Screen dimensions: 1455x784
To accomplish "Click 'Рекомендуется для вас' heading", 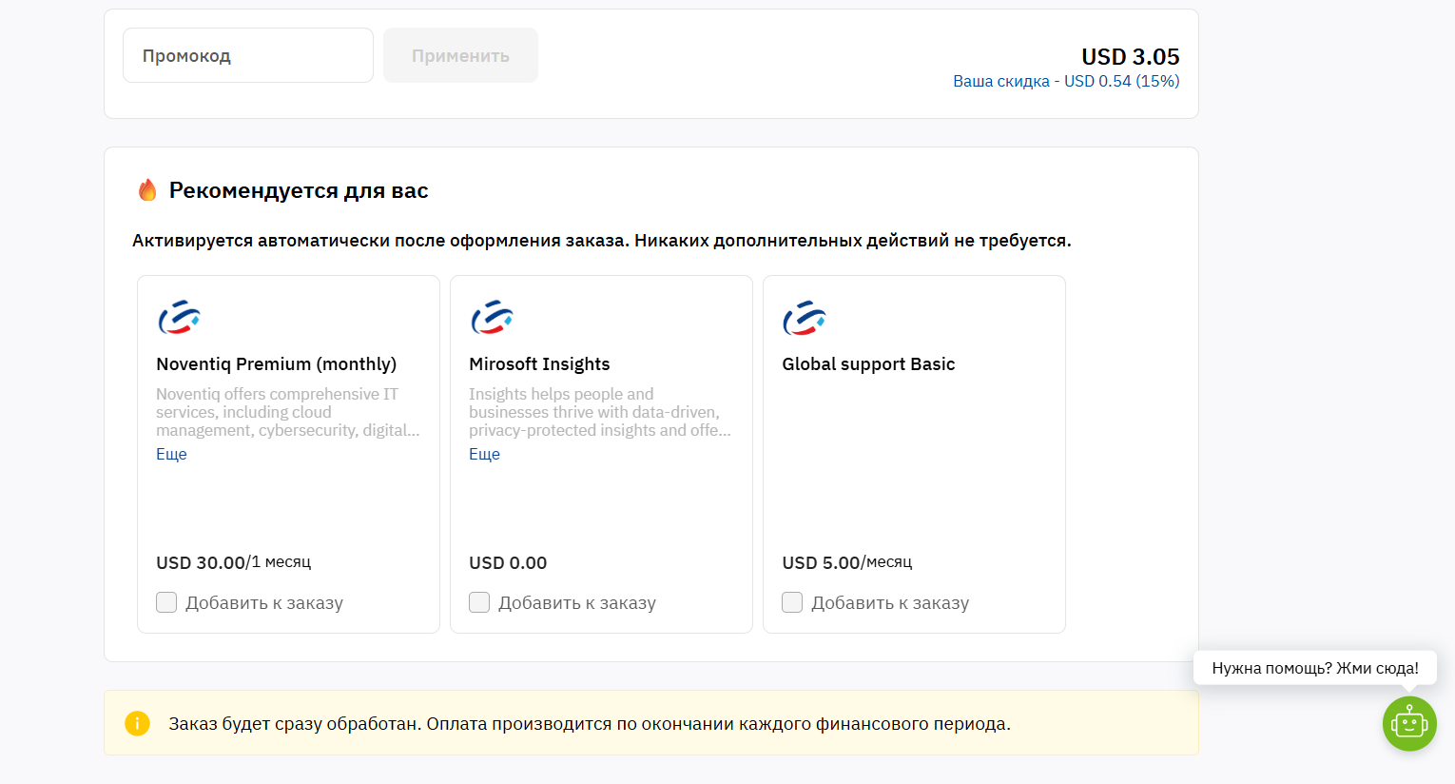I will click(299, 190).
